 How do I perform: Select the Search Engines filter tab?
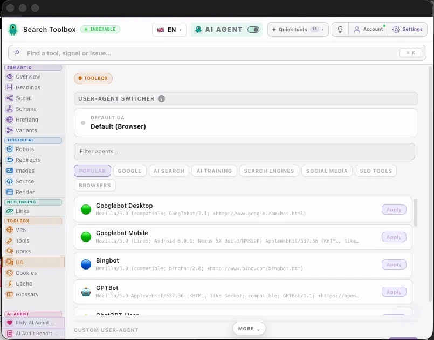[x=269, y=171]
